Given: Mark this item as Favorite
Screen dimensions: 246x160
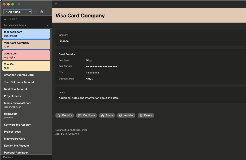Looking at the screenshot, I should click(x=65, y=115).
